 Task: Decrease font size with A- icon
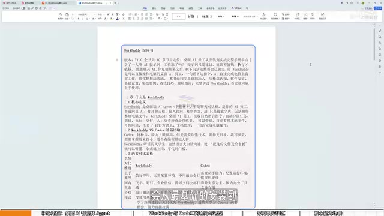(x=112, y=14)
